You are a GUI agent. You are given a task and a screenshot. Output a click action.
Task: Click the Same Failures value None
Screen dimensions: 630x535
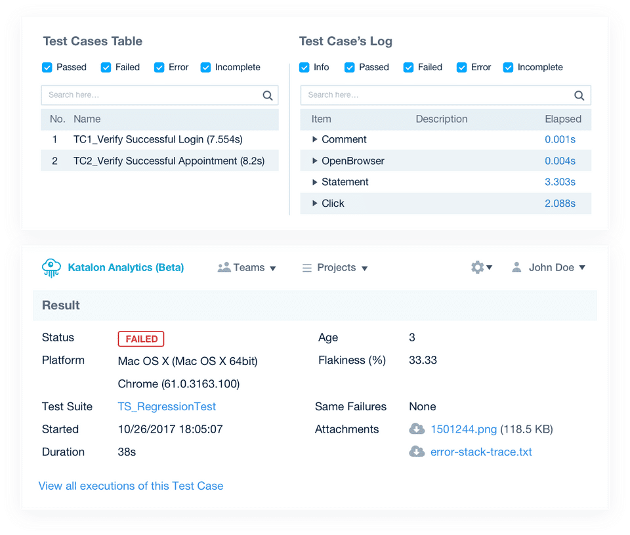[422, 407]
